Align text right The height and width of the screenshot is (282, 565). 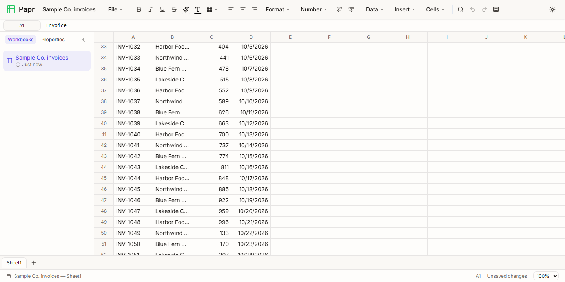coord(255,9)
